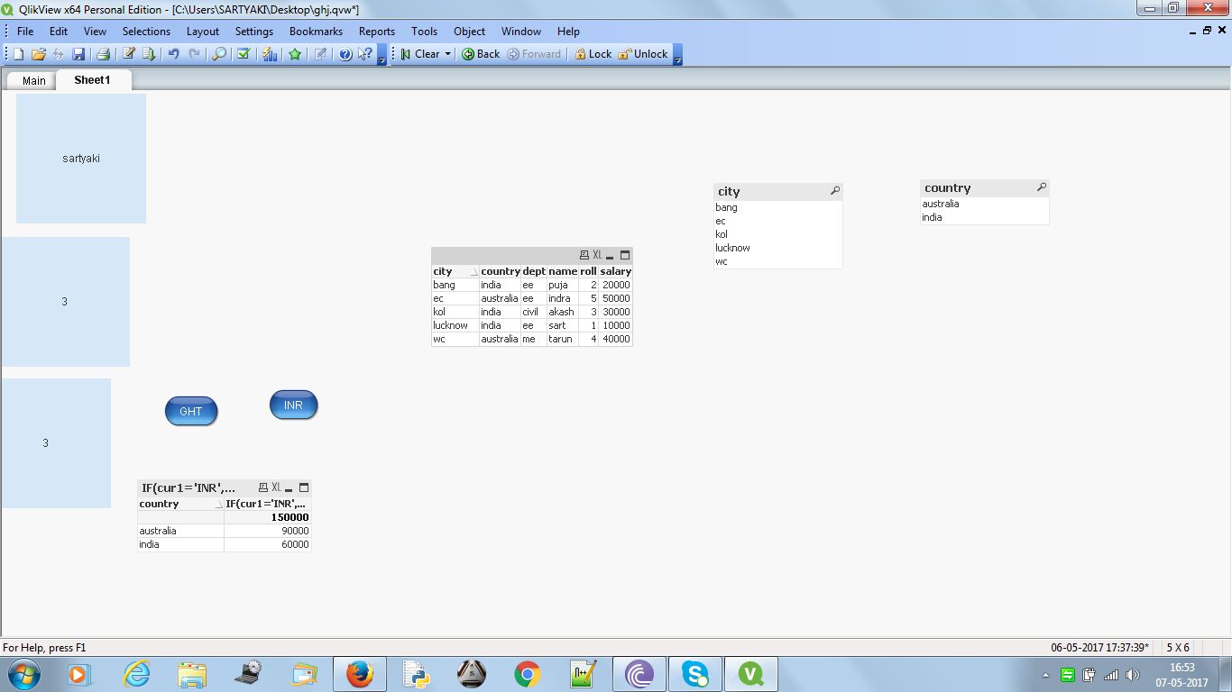Open the File menu

pyautogui.click(x=25, y=31)
